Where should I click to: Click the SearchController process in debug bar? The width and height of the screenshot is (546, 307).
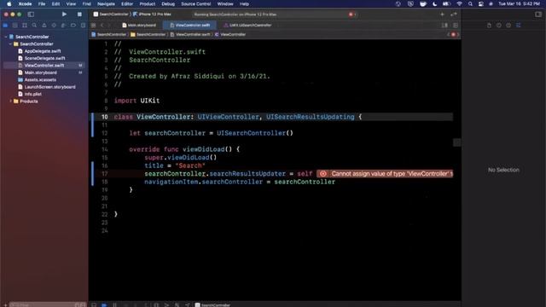click(x=212, y=305)
